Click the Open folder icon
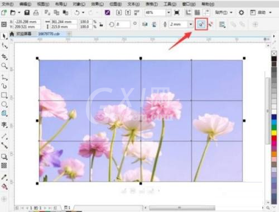 click(x=13, y=13)
